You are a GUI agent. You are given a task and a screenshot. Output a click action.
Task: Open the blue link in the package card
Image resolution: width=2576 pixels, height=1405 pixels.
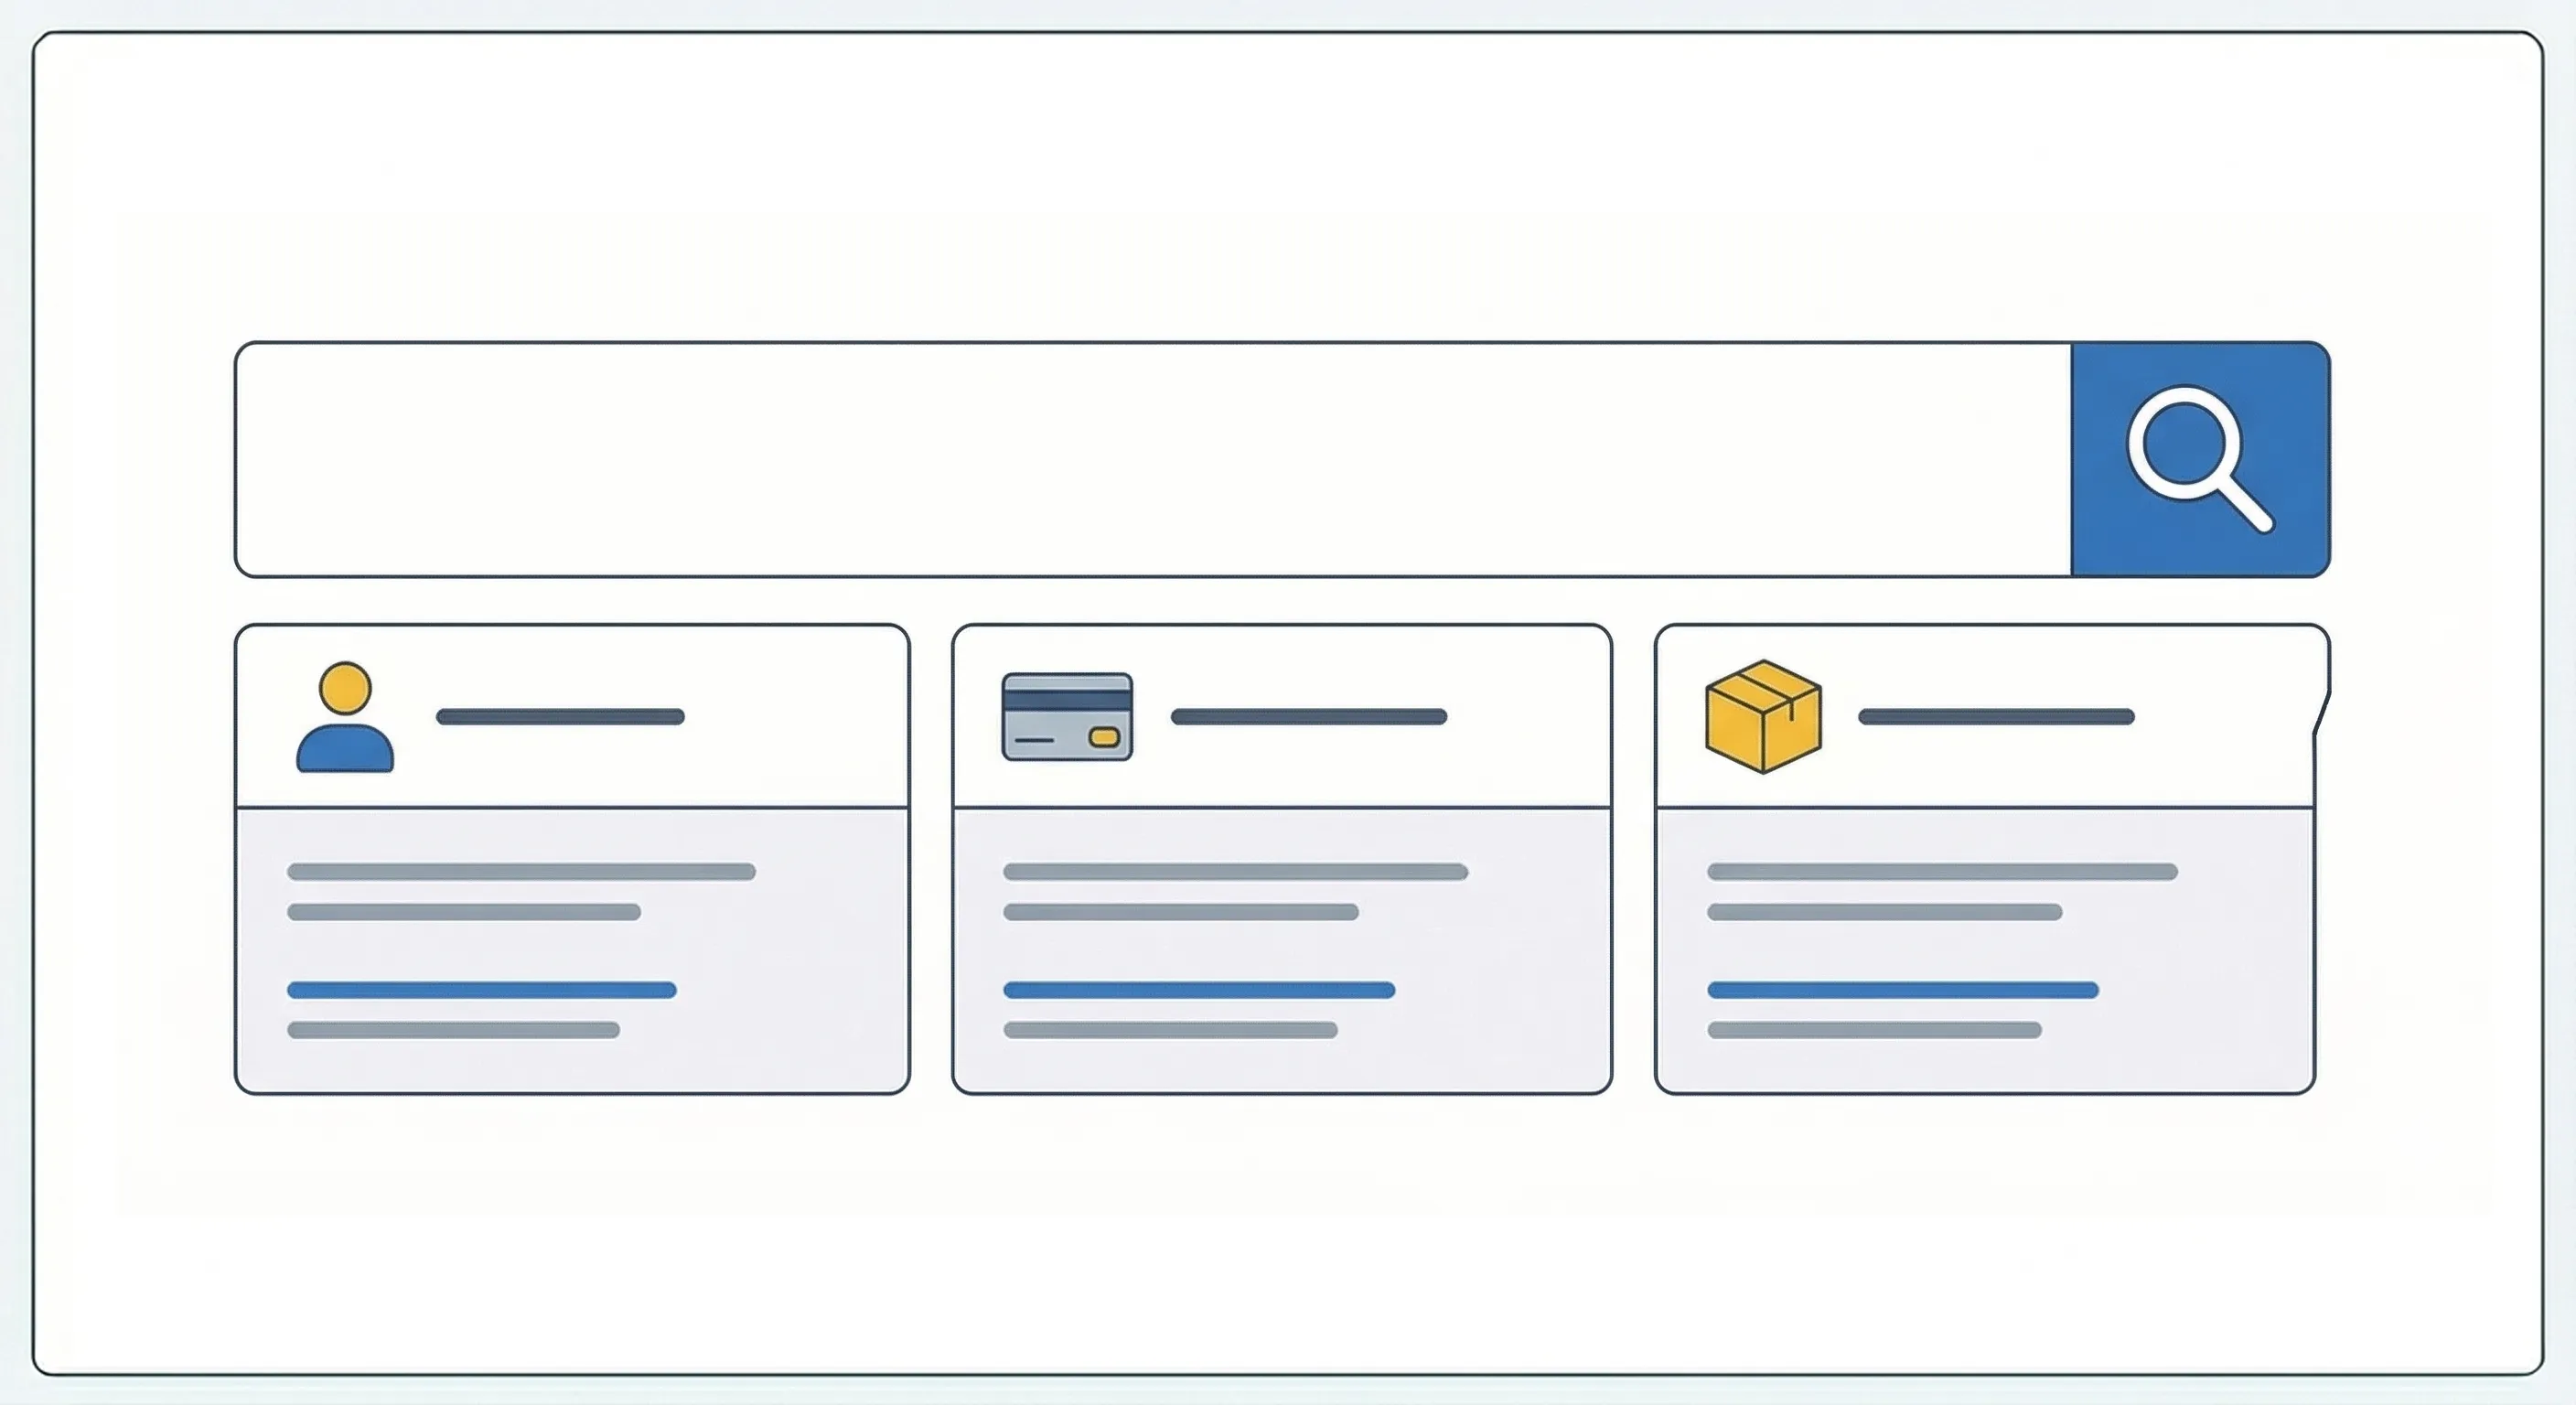pyautogui.click(x=1902, y=990)
